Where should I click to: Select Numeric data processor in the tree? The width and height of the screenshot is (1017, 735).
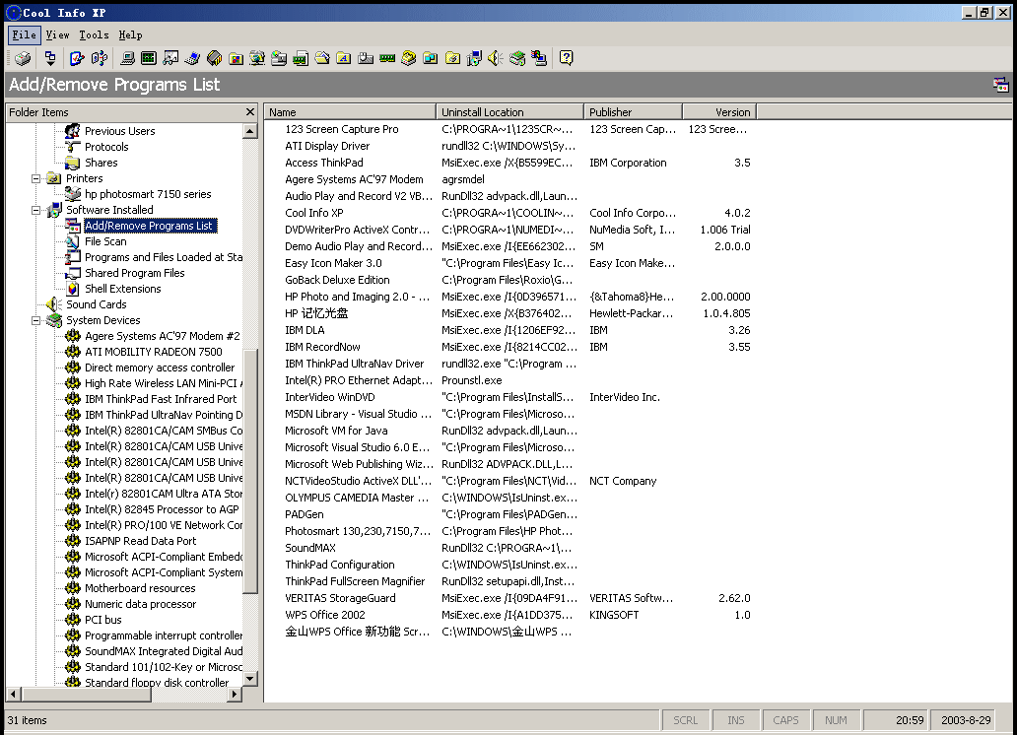(141, 604)
